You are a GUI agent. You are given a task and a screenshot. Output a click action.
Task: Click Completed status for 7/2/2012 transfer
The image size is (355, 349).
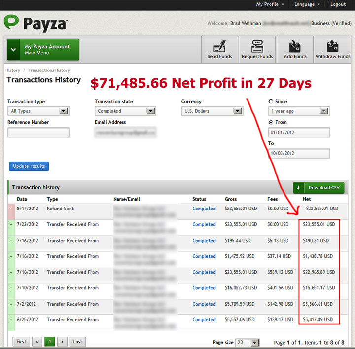pyautogui.click(x=204, y=304)
